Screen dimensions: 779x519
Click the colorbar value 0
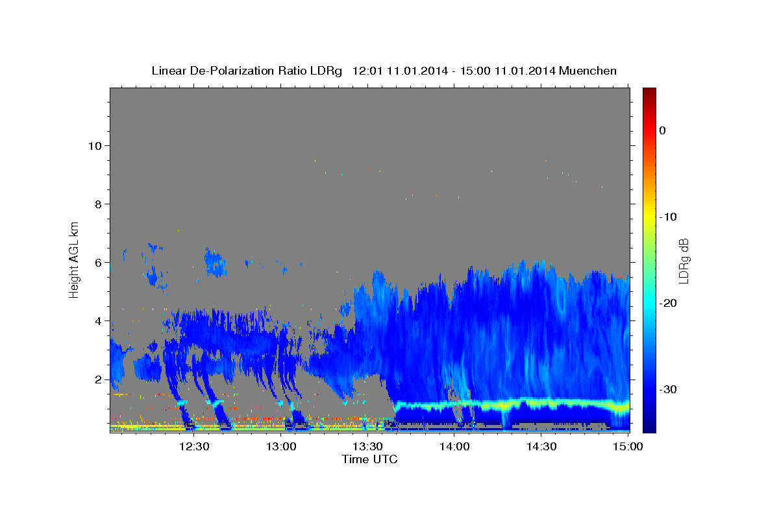tap(663, 130)
